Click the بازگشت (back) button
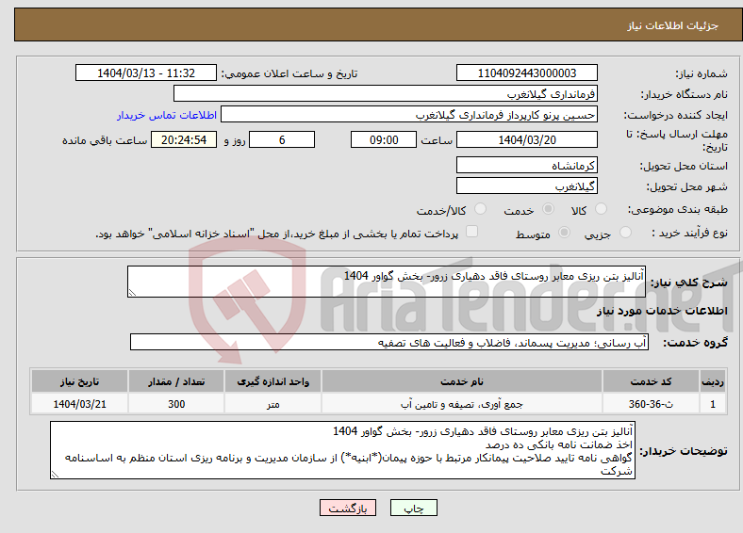Viewport: 743px width, 533px height. coord(348,508)
